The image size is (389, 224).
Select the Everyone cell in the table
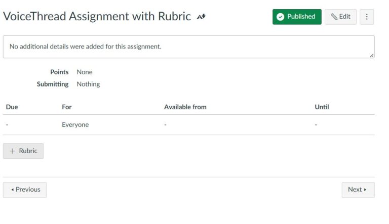point(75,125)
